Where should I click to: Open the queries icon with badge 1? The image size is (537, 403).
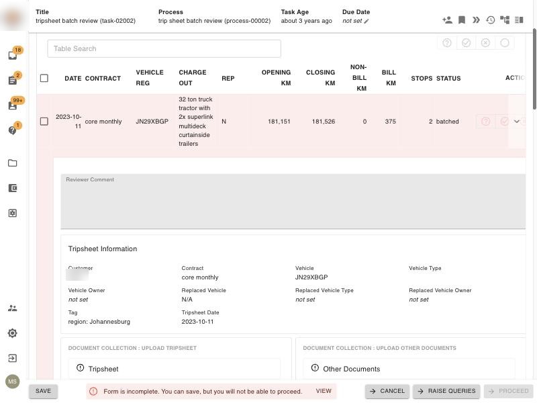tap(13, 130)
